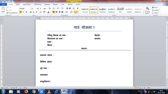Open Firefox from the taskbar
Viewport: 168px width, 94px height.
pos(26,92)
